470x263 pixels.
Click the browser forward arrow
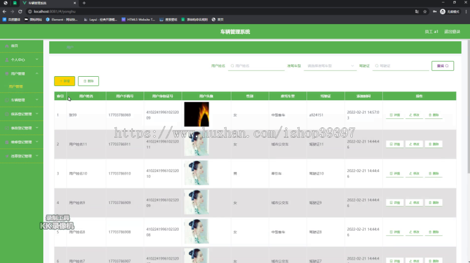pos(12,11)
